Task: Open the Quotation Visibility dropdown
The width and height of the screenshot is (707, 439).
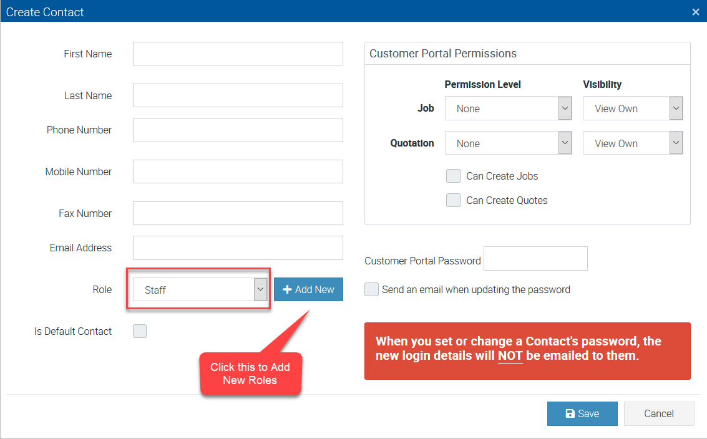Action: 632,143
